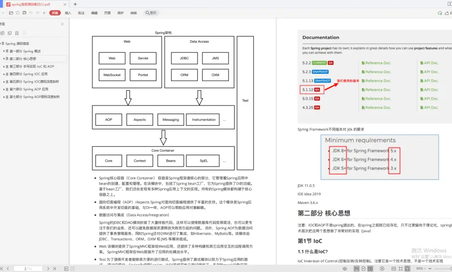Click add bookmark icon in panel
The width and height of the screenshot is (452, 272).
coord(17,33)
